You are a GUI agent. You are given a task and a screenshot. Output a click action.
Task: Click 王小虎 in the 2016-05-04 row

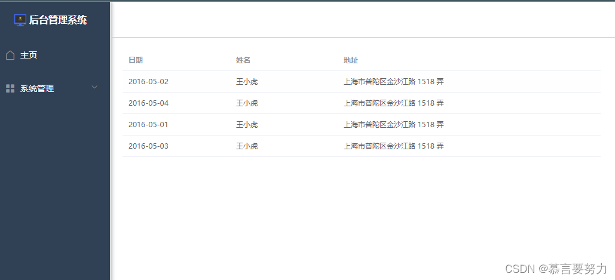[247, 103]
